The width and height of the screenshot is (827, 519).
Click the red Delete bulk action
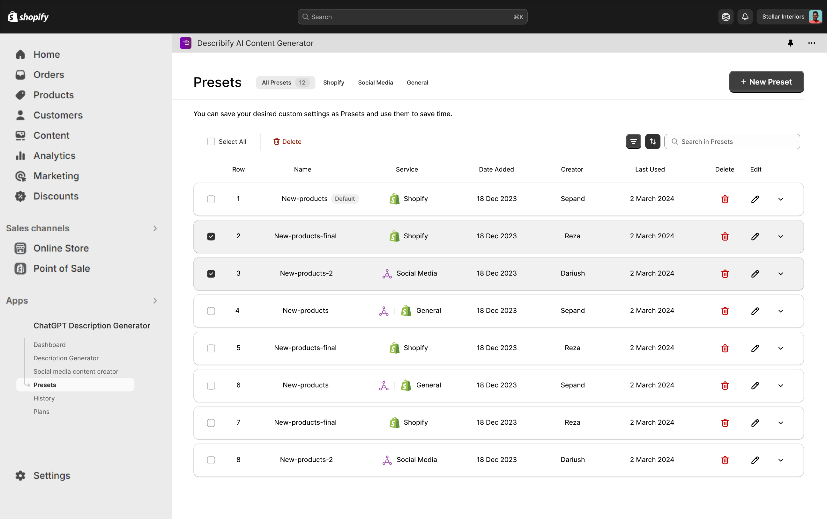pos(287,141)
